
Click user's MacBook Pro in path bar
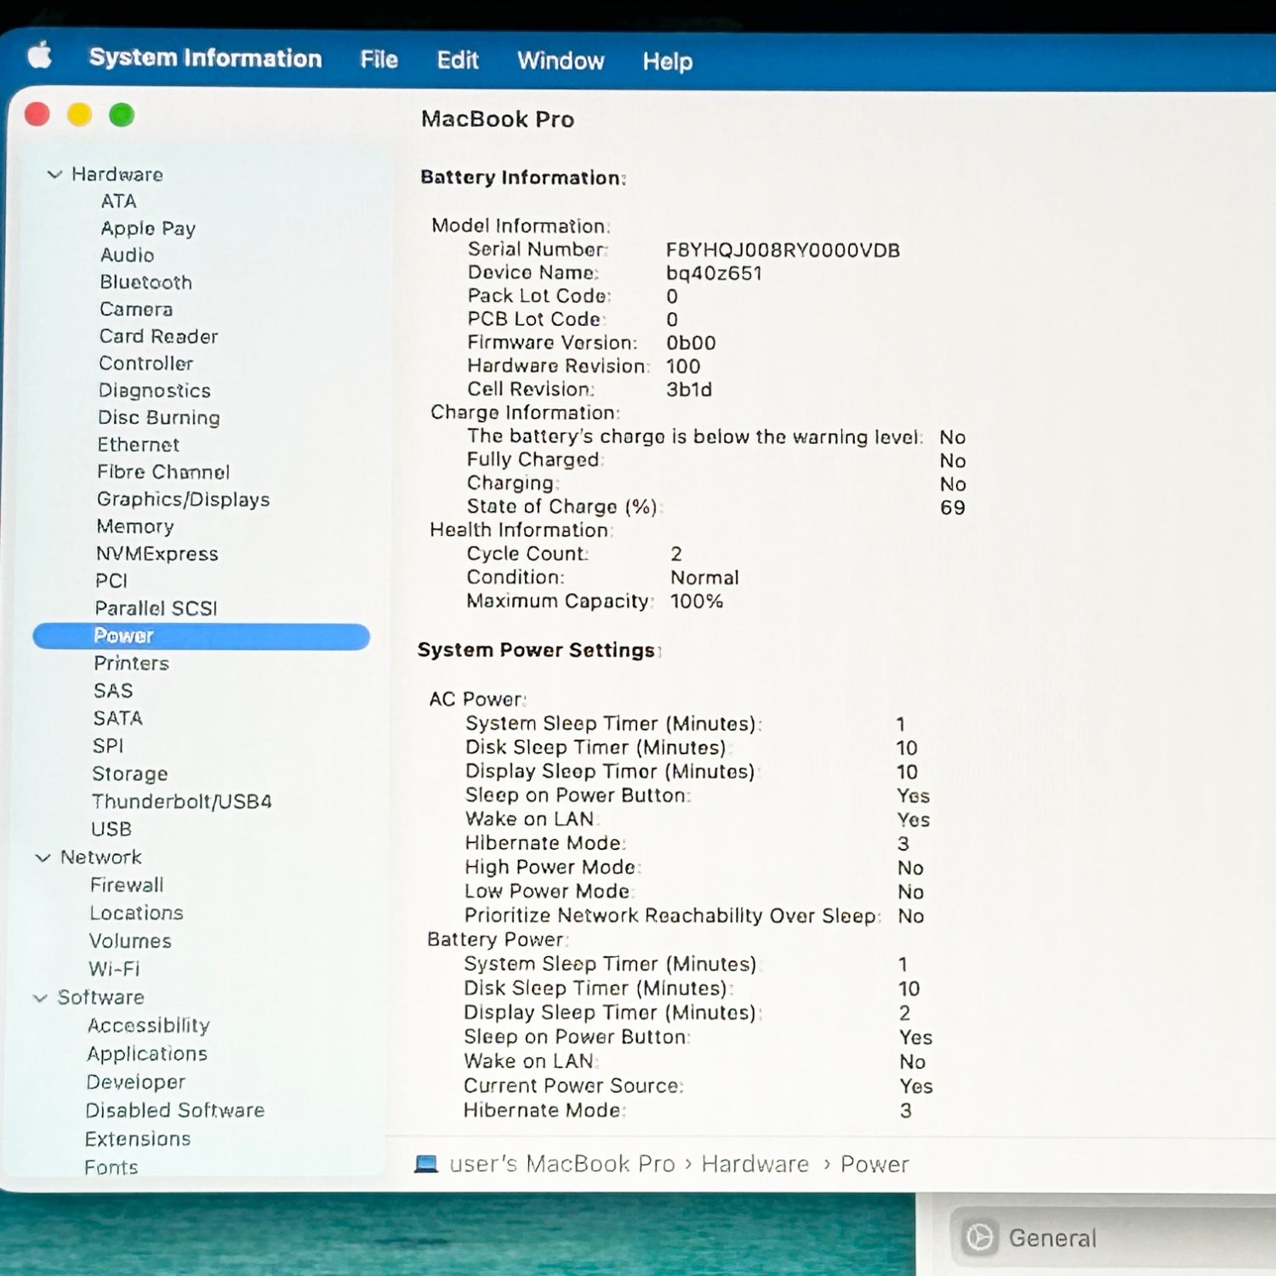pos(561,1164)
